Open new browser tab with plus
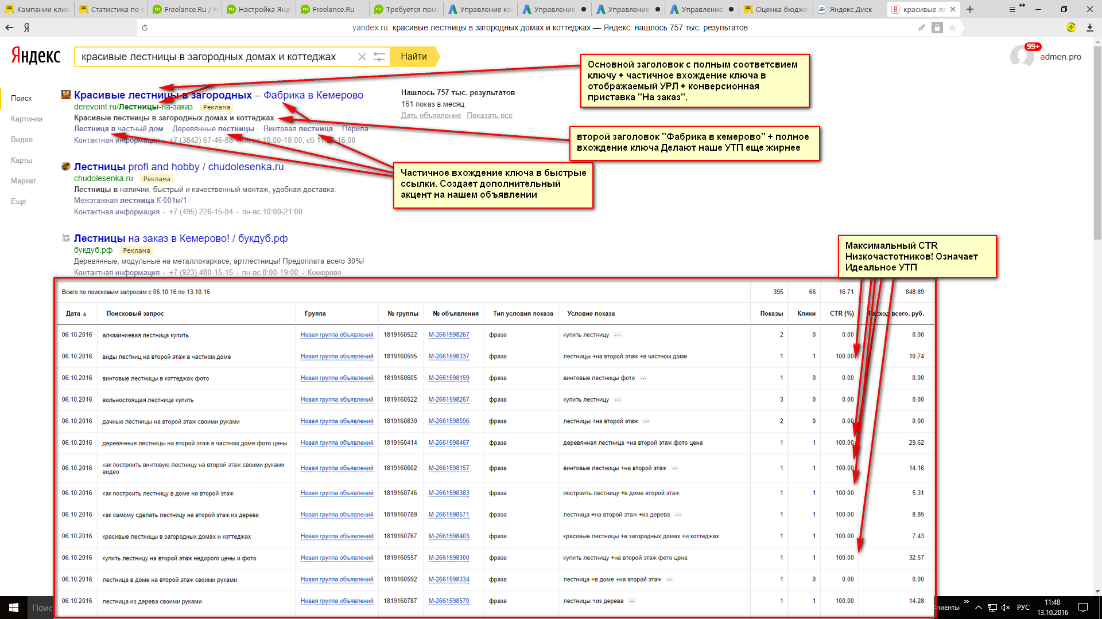The height and width of the screenshot is (619, 1102). click(x=970, y=9)
